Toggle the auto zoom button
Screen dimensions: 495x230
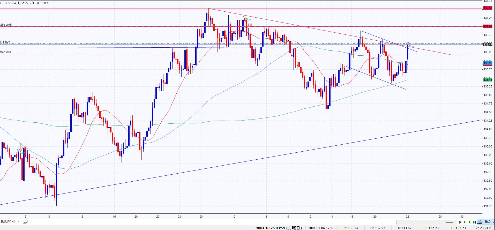(x=488, y=222)
